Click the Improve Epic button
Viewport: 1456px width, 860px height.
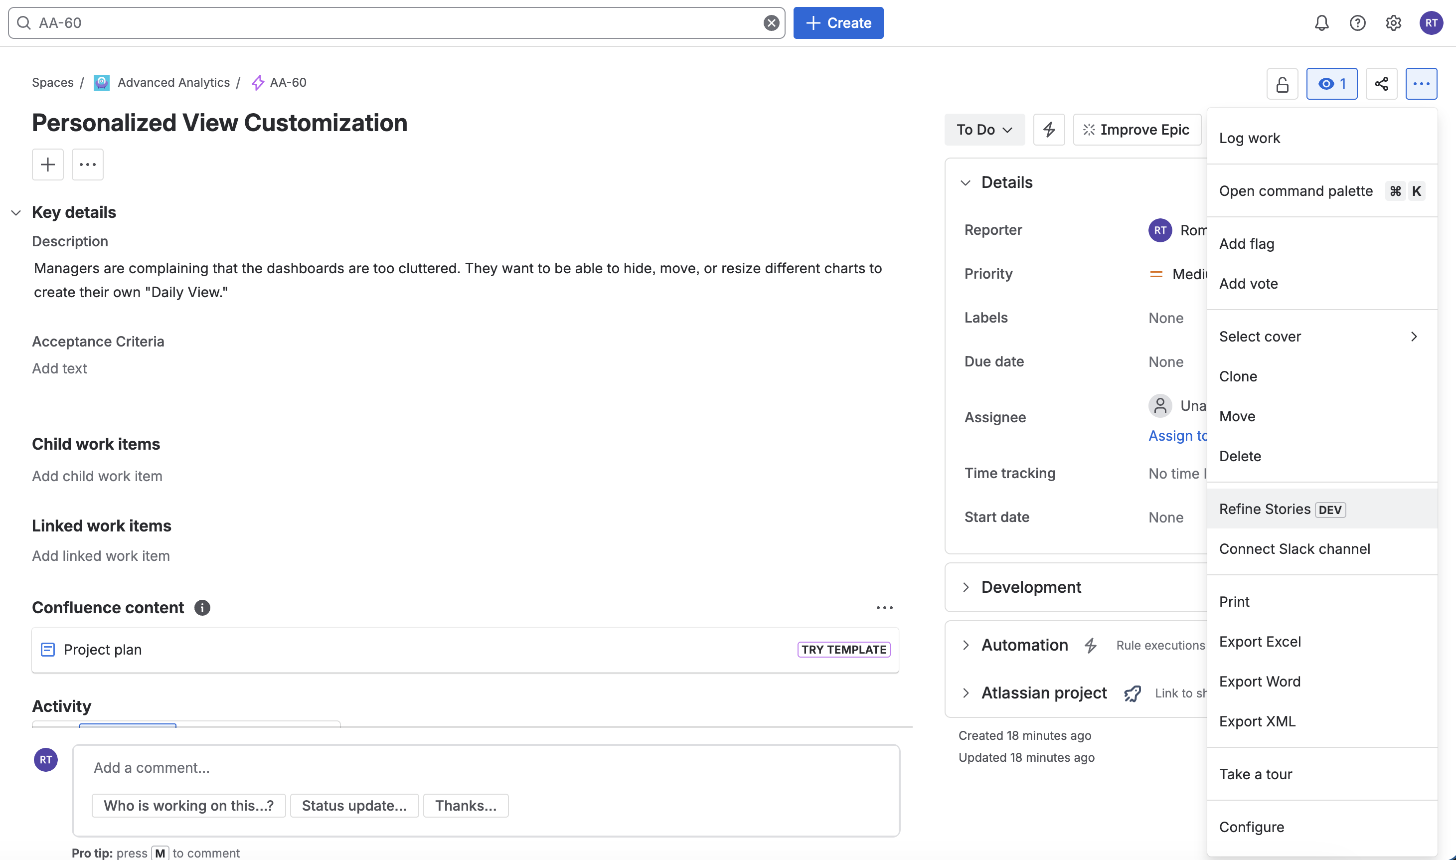pyautogui.click(x=1136, y=129)
